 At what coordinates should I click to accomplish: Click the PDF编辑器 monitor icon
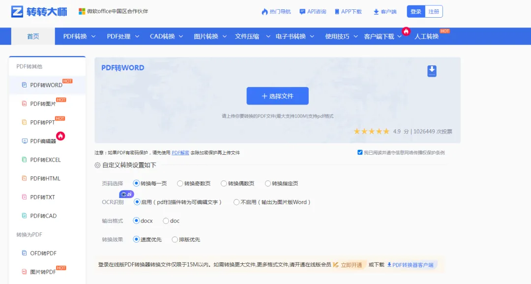[x=25, y=141]
